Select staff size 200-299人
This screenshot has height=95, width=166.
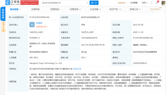34,58
